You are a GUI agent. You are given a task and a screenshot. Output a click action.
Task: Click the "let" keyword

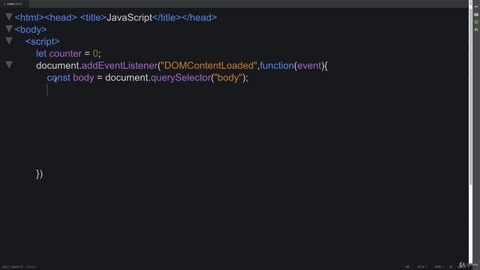tap(41, 53)
